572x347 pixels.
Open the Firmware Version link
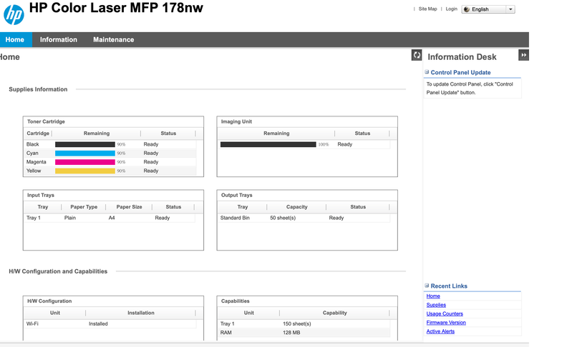click(446, 323)
